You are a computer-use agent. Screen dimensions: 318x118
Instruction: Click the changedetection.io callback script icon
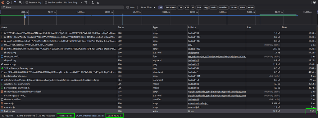tap(2, 91)
